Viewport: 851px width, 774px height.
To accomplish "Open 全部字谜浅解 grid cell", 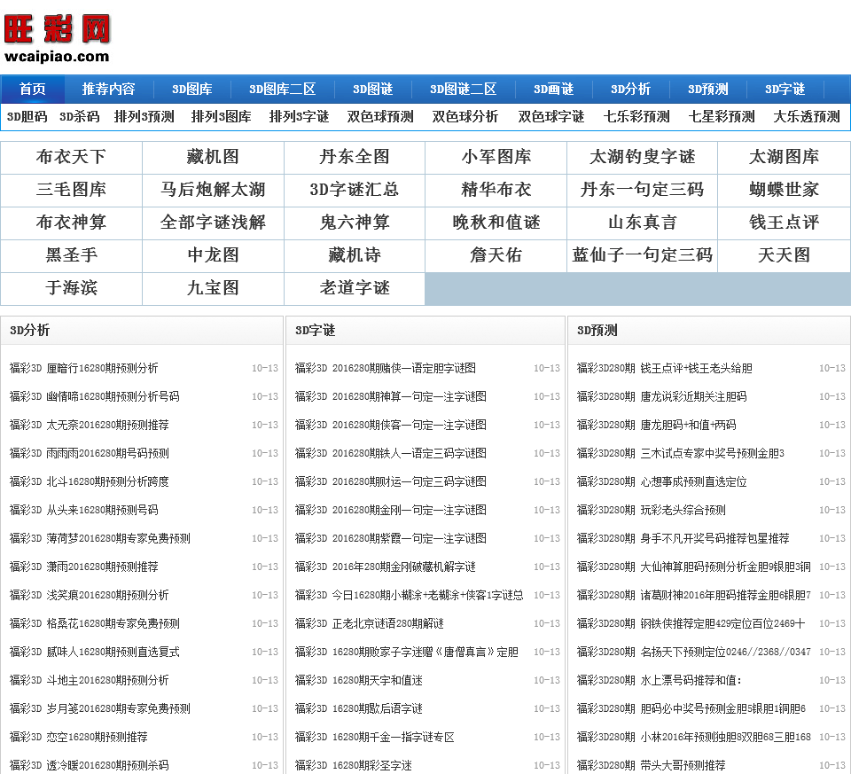I will [x=213, y=223].
